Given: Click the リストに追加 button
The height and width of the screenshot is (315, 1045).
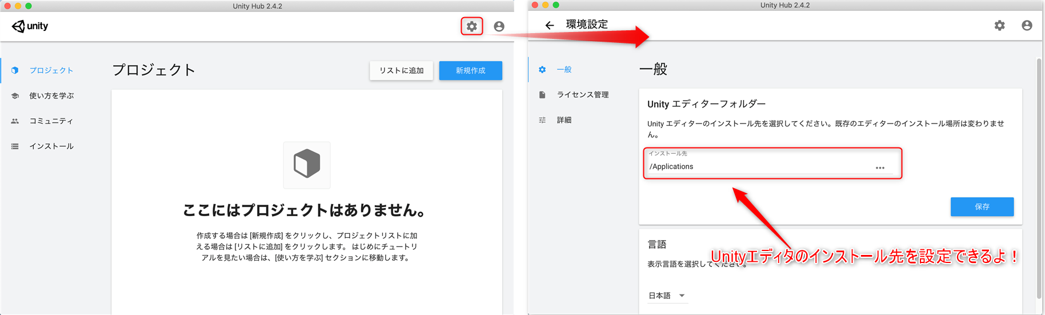Looking at the screenshot, I should click(x=401, y=70).
